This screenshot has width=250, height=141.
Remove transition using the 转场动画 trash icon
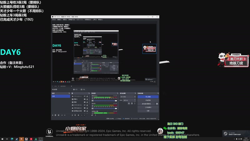pyautogui.click(x=132, y=103)
